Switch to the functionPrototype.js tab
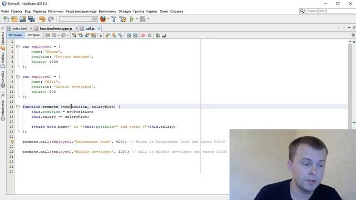Viewport: 356px width, 200px height. click(x=56, y=28)
